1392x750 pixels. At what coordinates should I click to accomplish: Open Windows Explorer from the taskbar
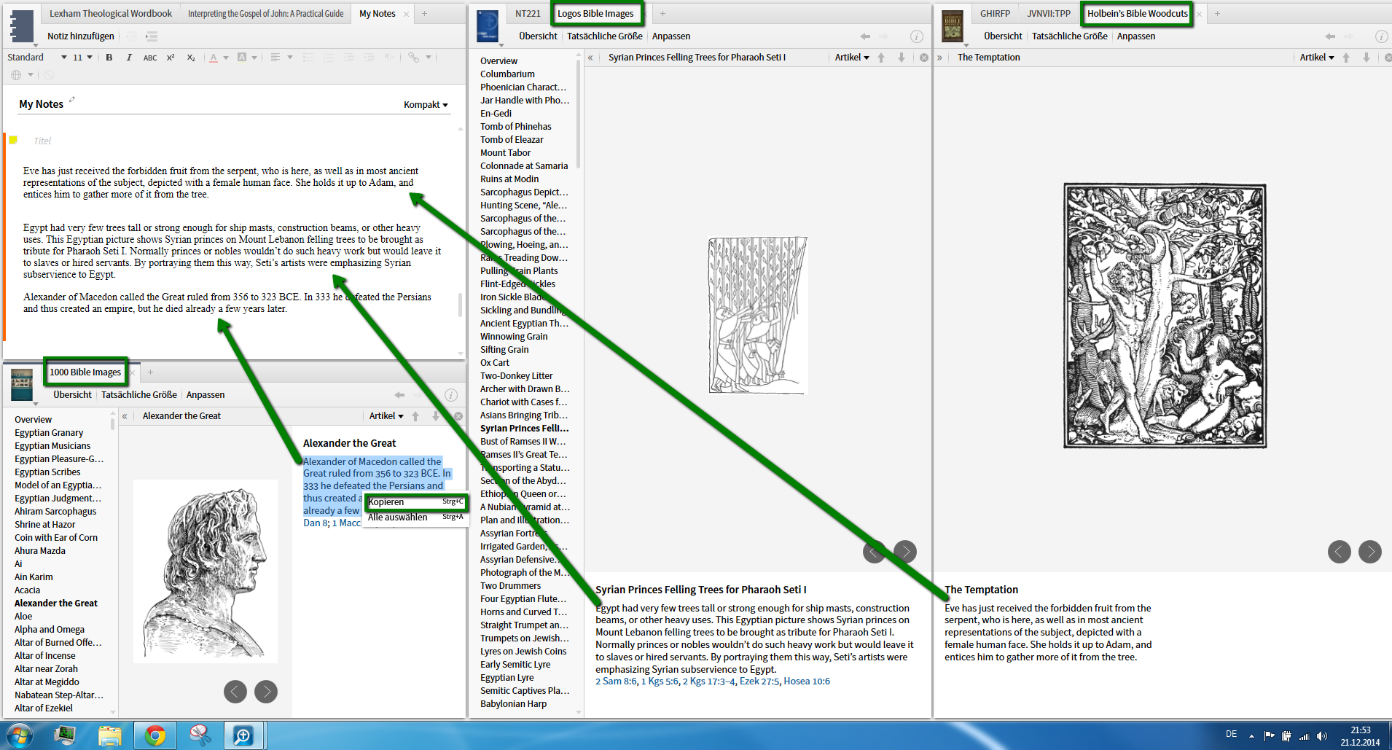[x=109, y=735]
